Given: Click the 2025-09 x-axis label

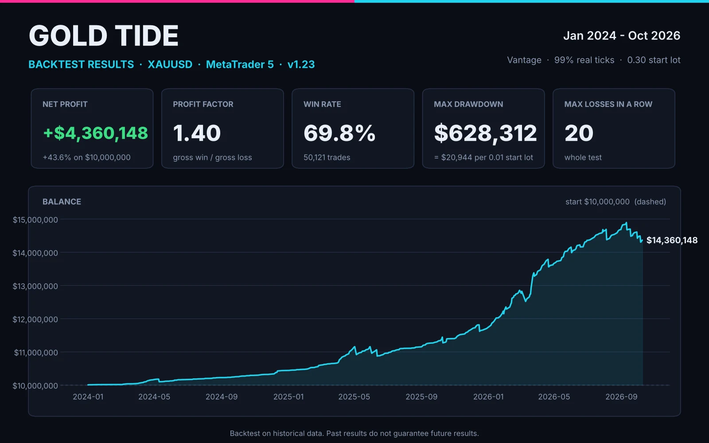Looking at the screenshot, I should [421, 396].
